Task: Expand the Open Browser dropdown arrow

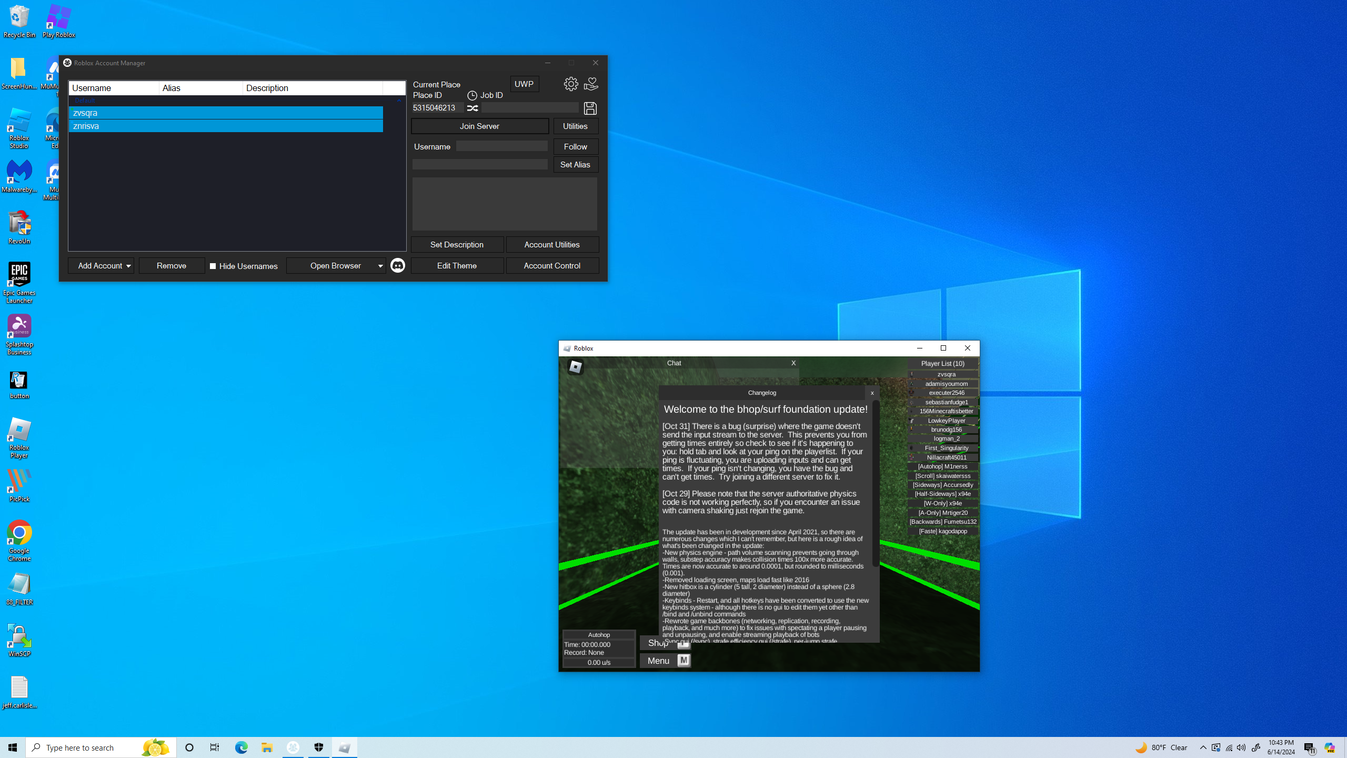Action: (x=380, y=266)
